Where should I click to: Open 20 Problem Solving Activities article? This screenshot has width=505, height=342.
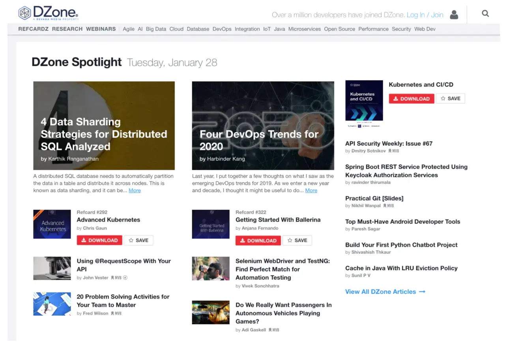tap(123, 301)
